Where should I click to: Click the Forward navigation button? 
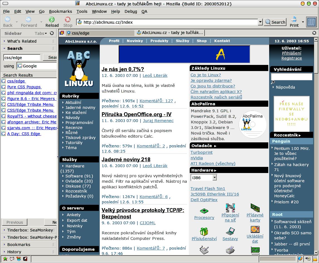(x=29, y=22)
